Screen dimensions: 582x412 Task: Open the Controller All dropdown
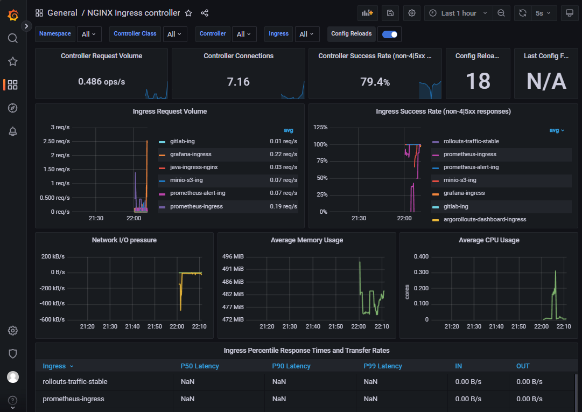tap(244, 34)
